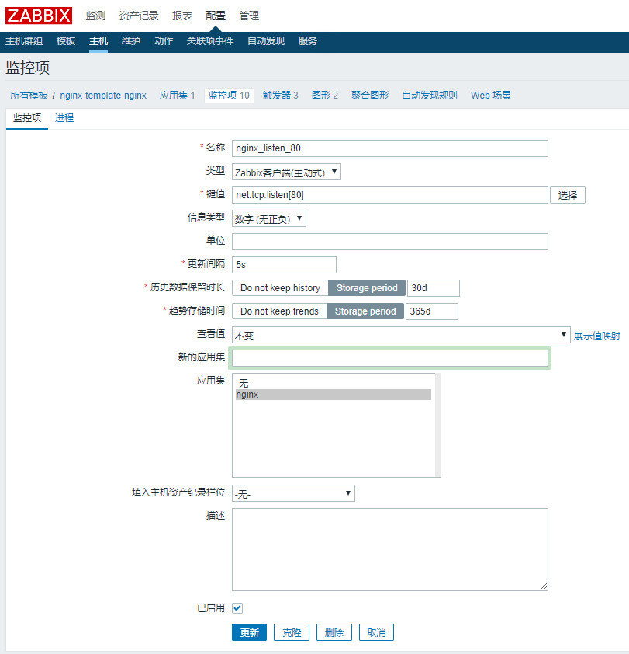Click the 键值 field net.tcp.listen[80]
Viewport: 629px width, 654px height.
coord(390,195)
